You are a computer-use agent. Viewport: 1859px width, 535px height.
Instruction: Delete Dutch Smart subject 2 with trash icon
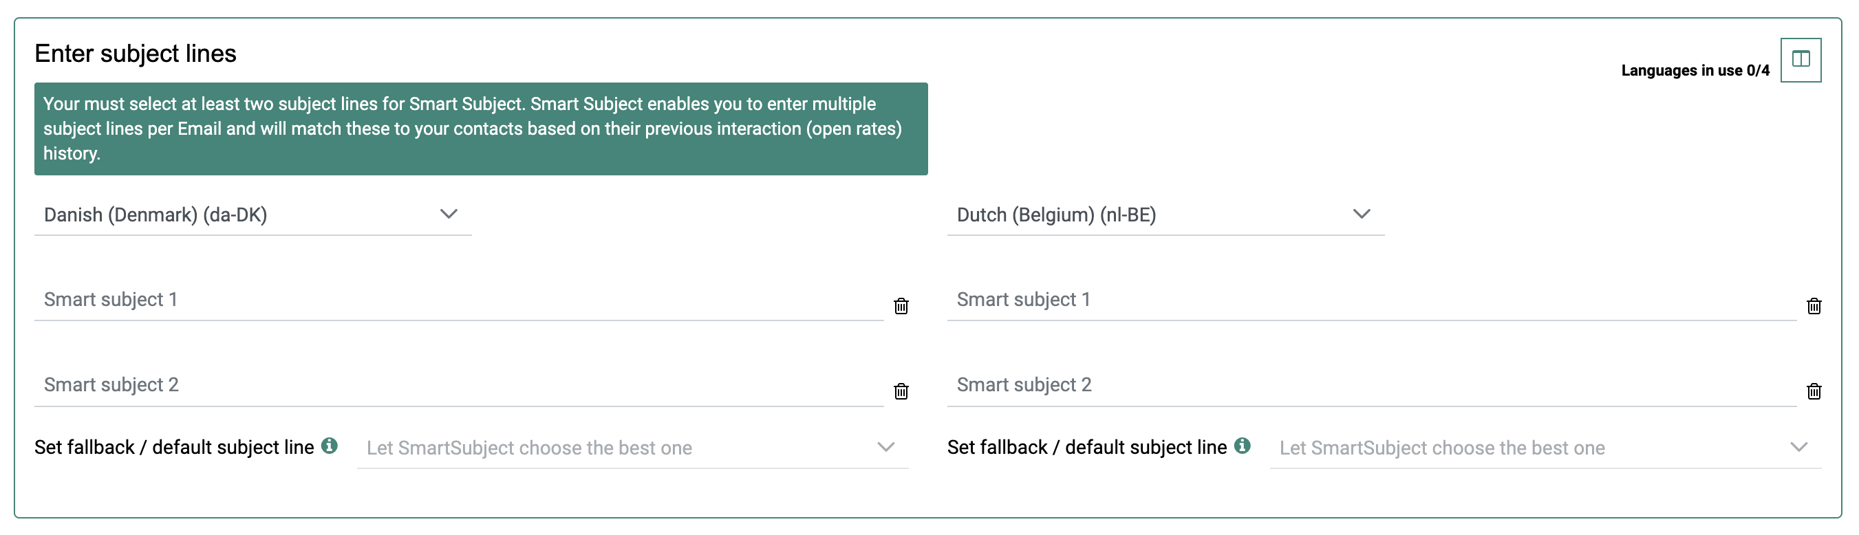click(1814, 391)
